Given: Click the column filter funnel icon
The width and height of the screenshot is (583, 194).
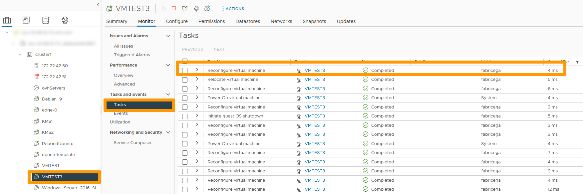Looking at the screenshot, I should 577,62.
